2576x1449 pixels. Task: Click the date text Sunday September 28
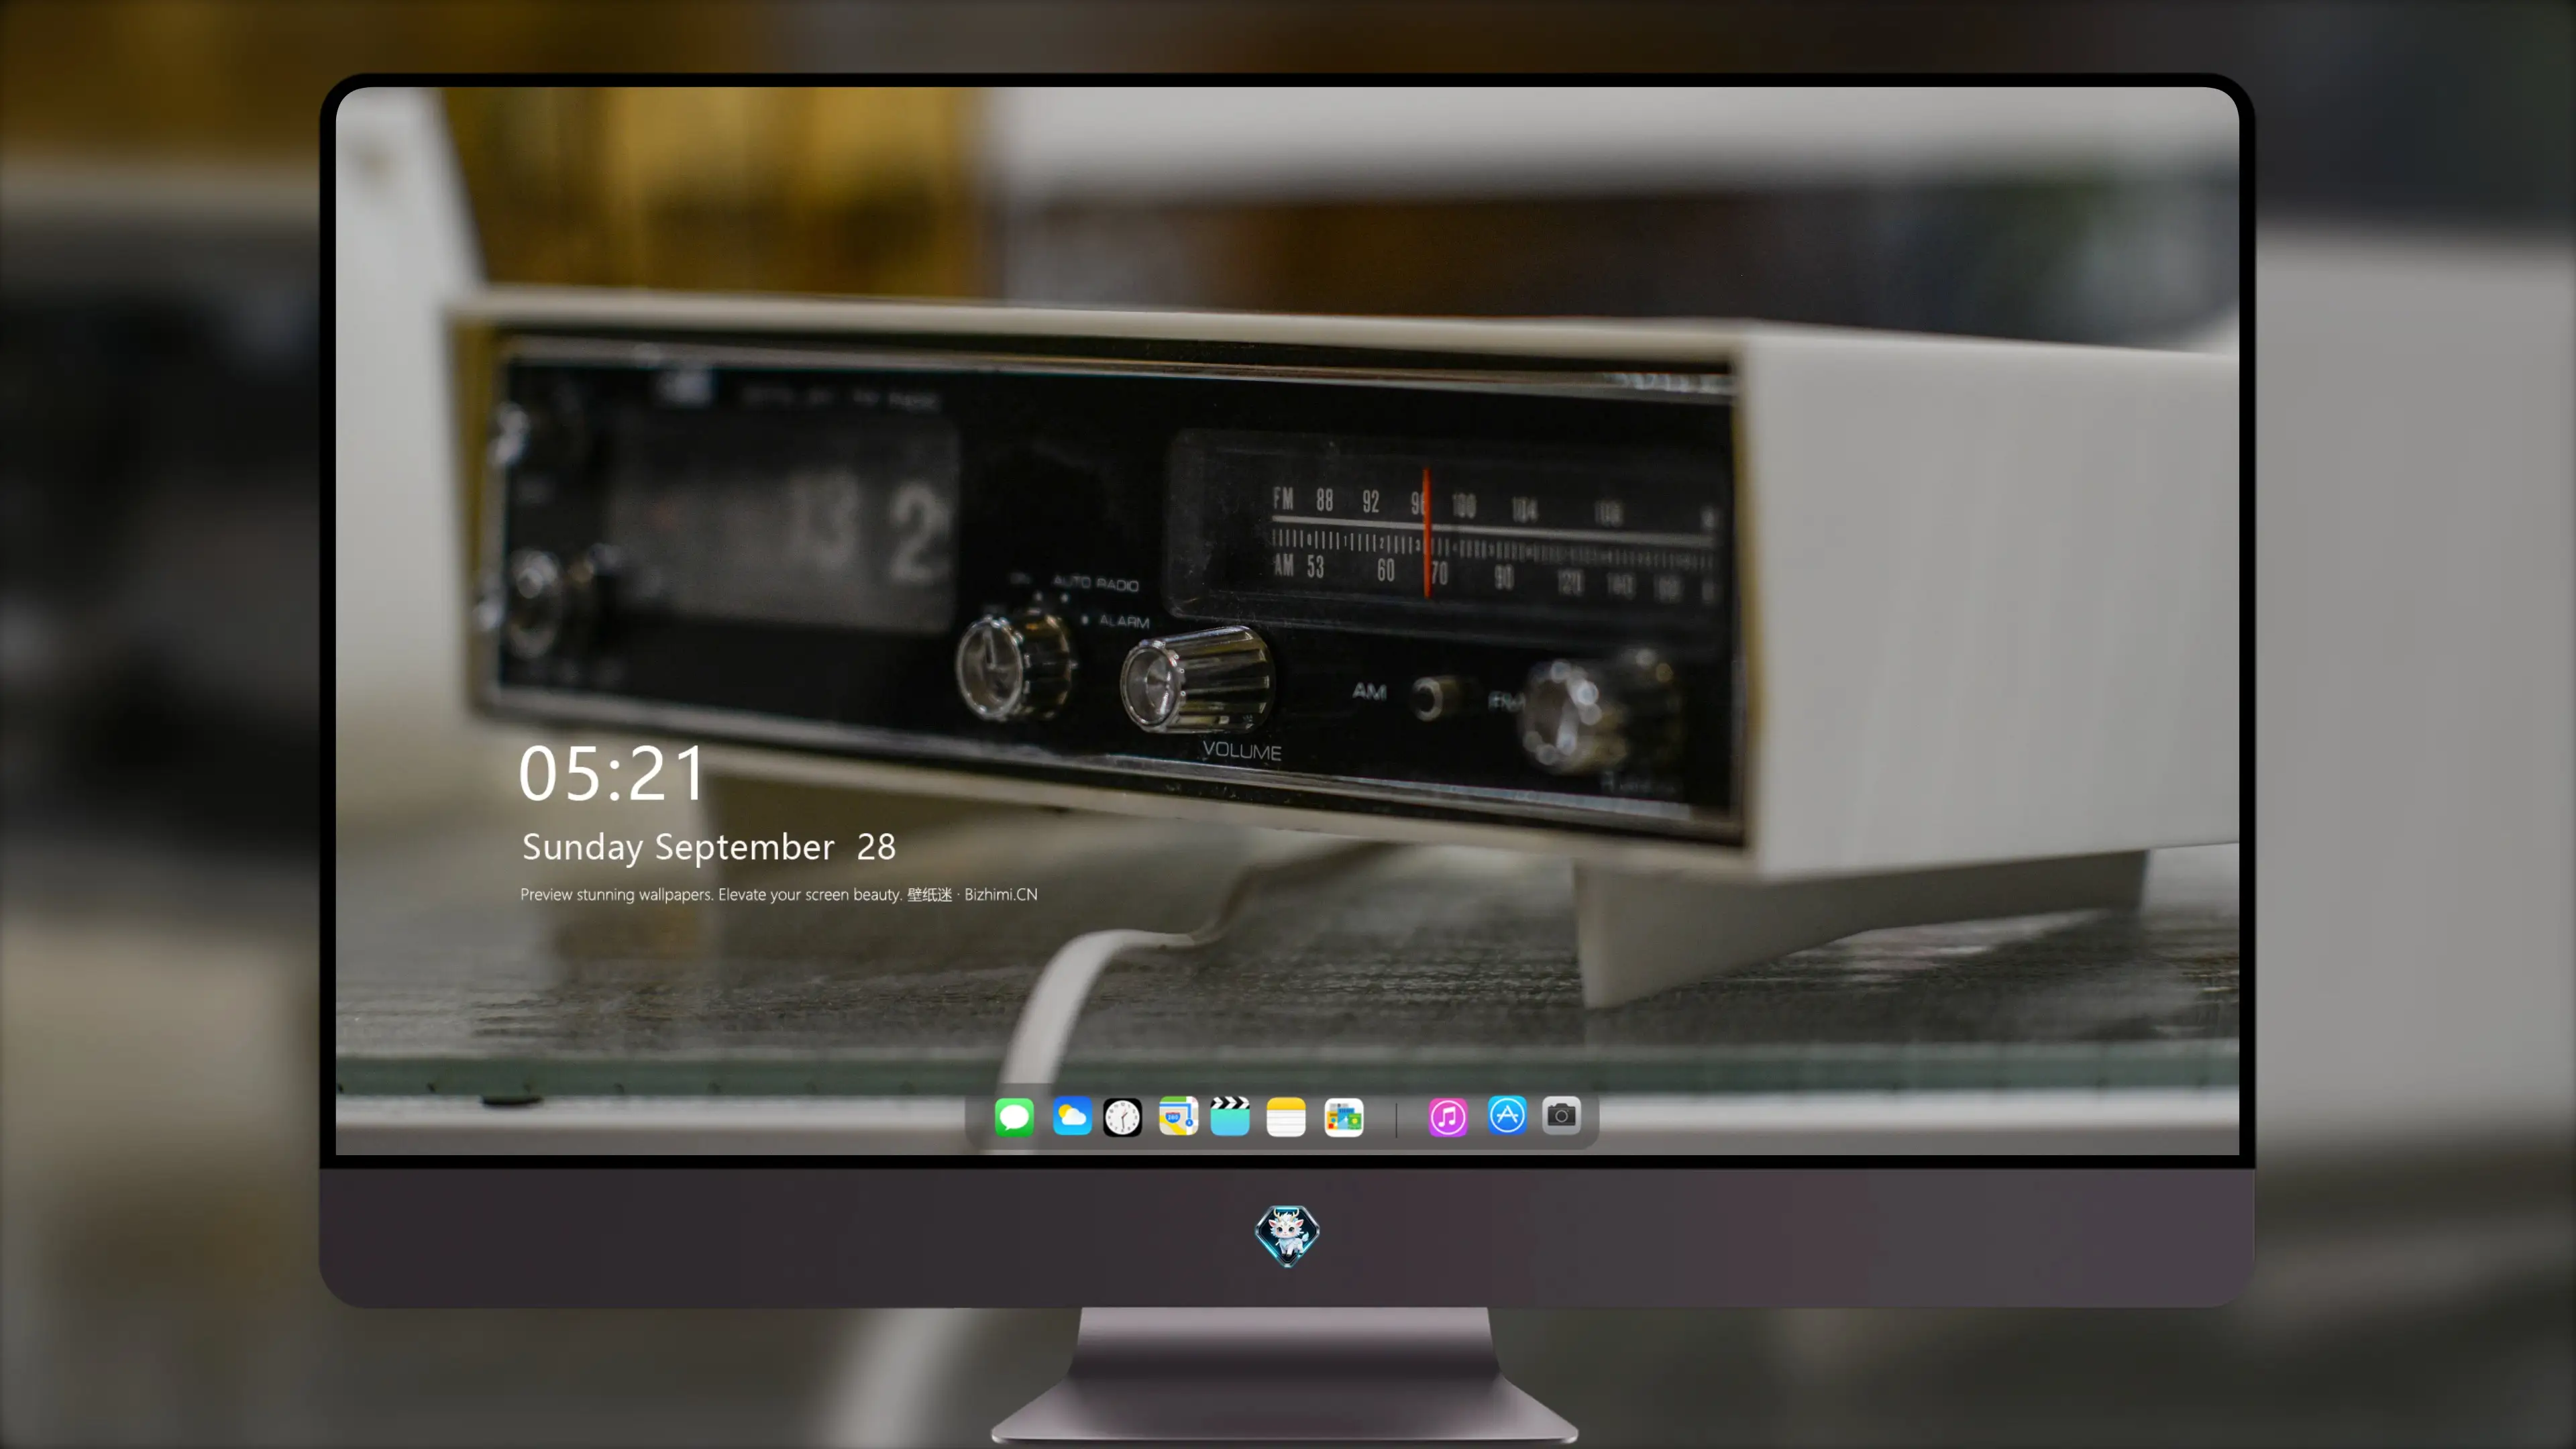tap(709, 847)
